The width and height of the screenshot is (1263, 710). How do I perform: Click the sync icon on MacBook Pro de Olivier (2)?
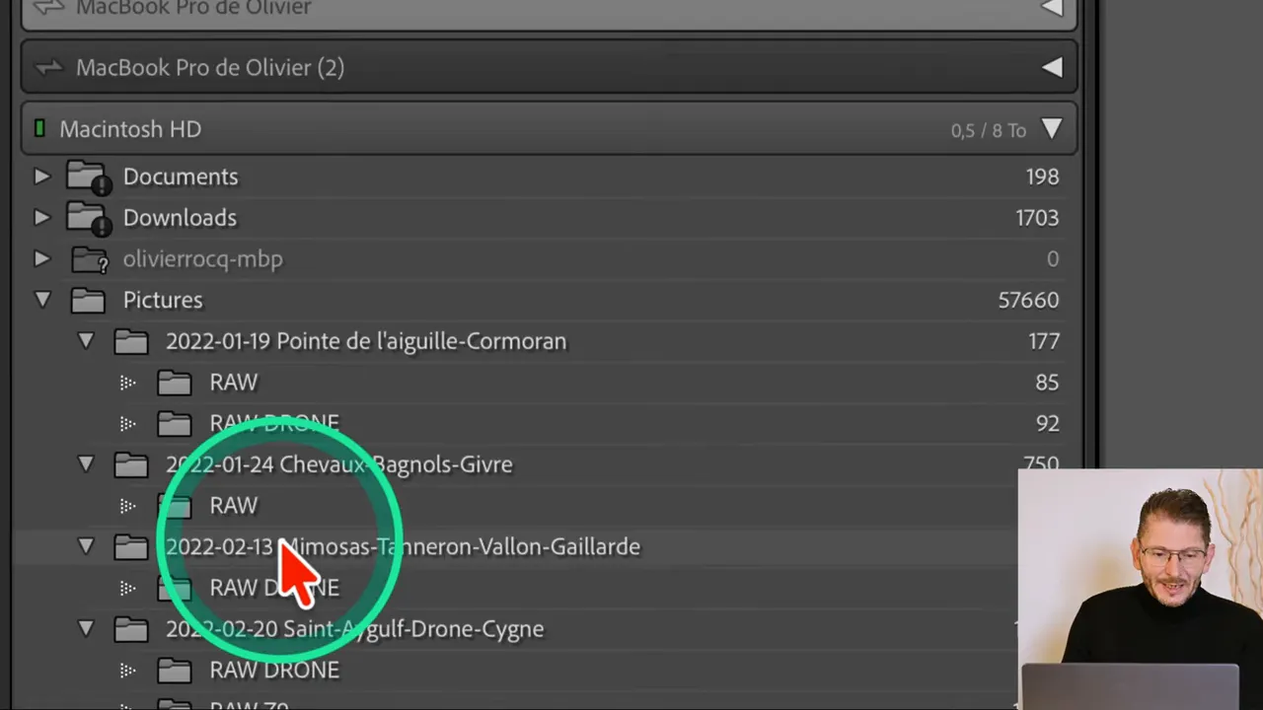50,67
